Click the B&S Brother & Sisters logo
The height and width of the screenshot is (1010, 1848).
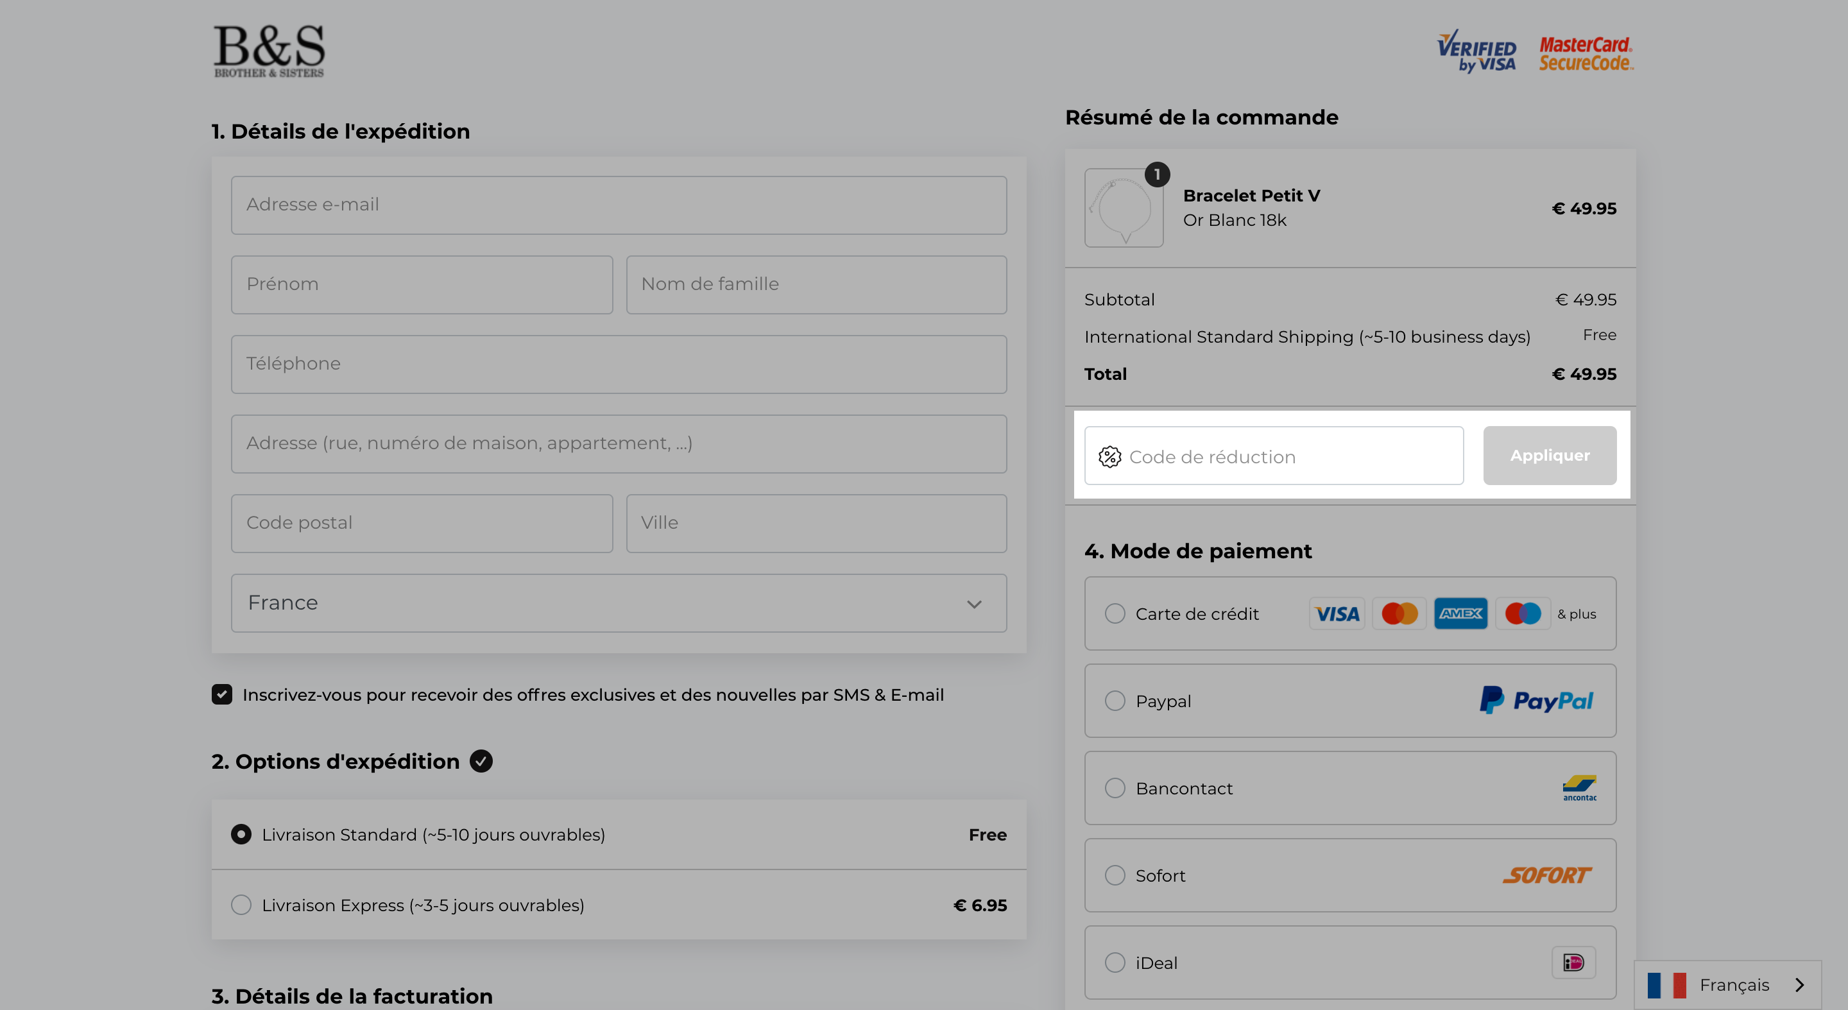pos(269,51)
